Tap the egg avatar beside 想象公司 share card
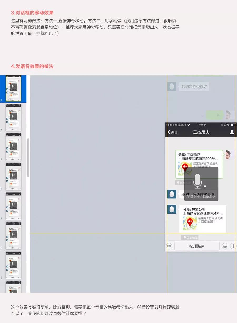The width and height of the screenshot is (237, 323). coord(172,210)
